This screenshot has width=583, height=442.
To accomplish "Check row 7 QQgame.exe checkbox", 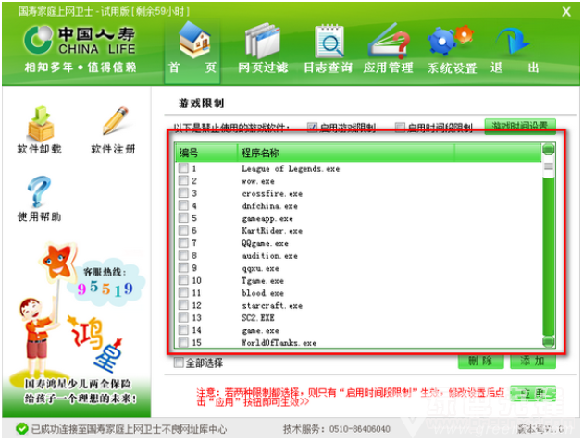I will point(183,243).
